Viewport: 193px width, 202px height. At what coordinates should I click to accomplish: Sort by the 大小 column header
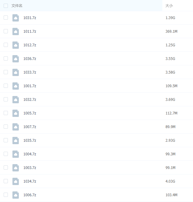click(169, 6)
